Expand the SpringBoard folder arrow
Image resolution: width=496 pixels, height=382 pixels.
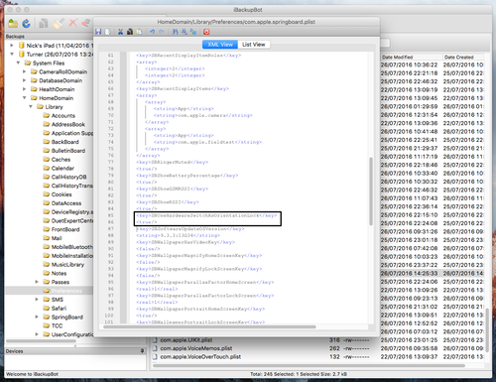point(37,317)
